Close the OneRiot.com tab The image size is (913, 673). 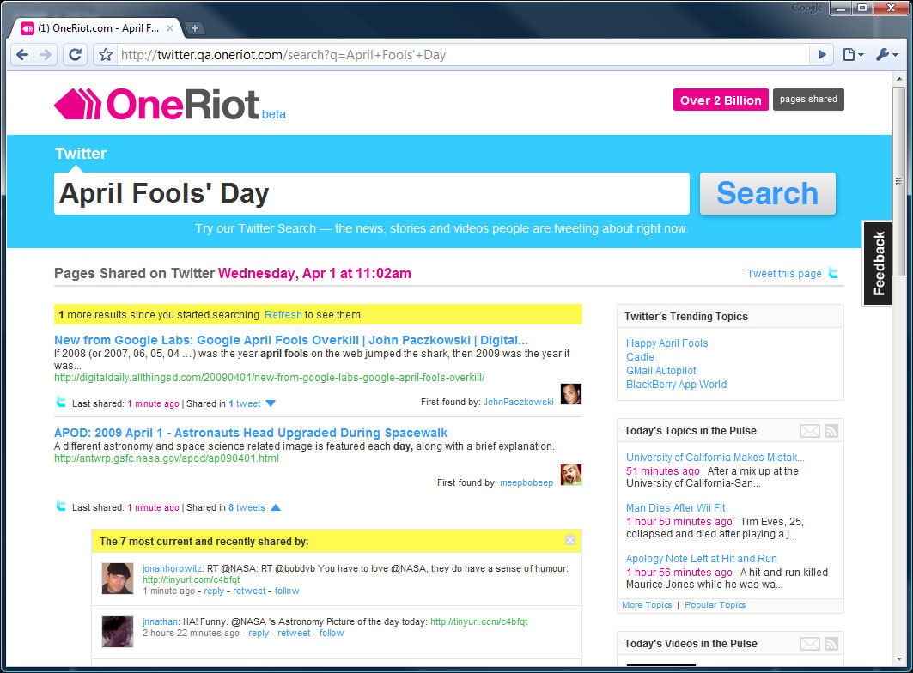point(170,28)
